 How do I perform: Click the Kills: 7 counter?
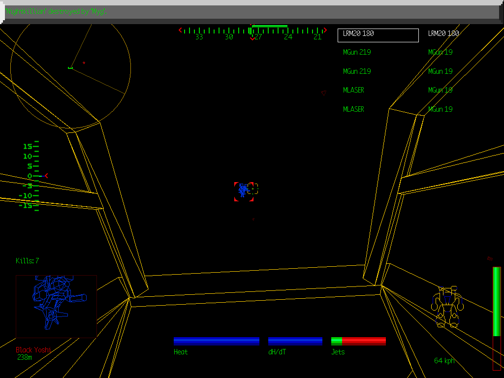pyautogui.click(x=27, y=261)
